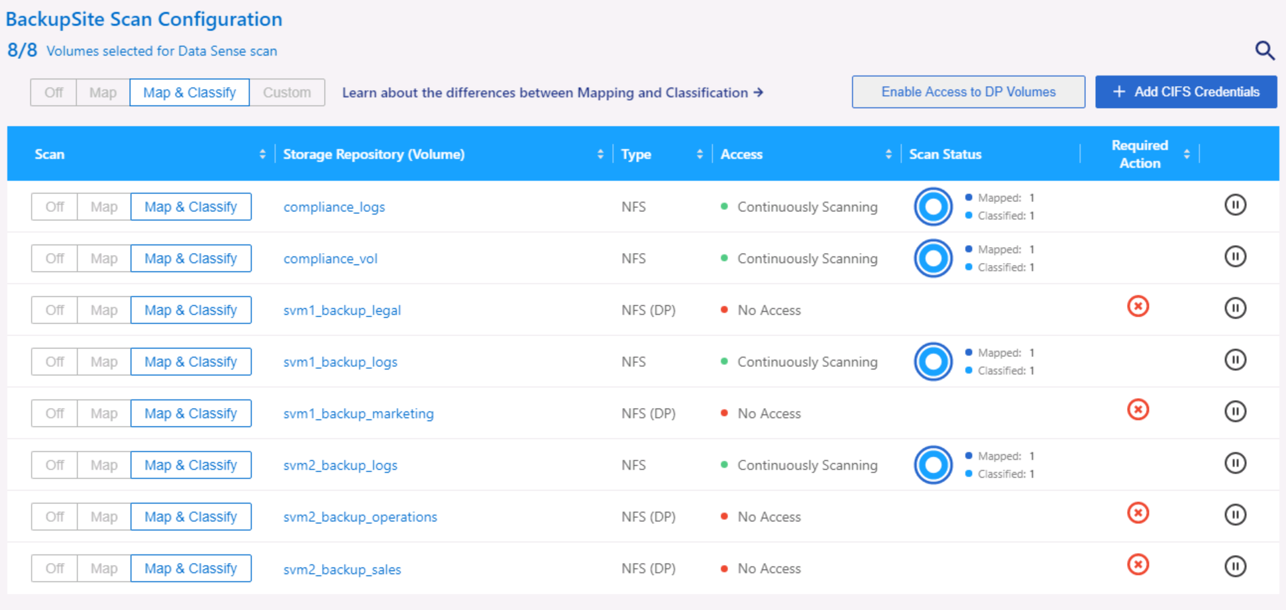Pause scanning for svm2_backup_logs volume

coord(1235,464)
